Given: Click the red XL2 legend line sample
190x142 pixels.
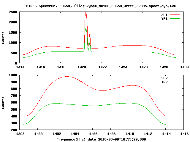Looking at the screenshot, I should (x=175, y=78).
